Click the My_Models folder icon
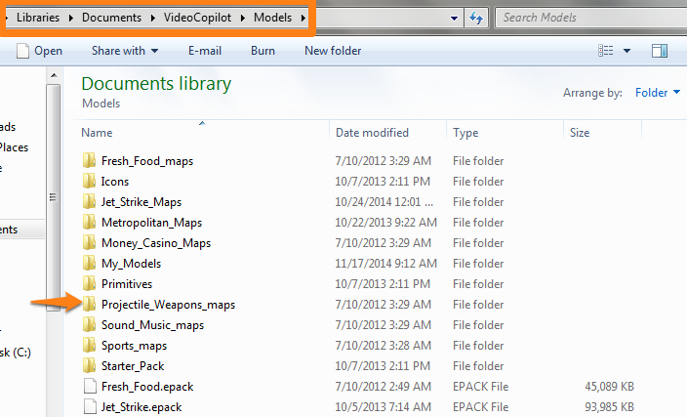 coord(89,264)
